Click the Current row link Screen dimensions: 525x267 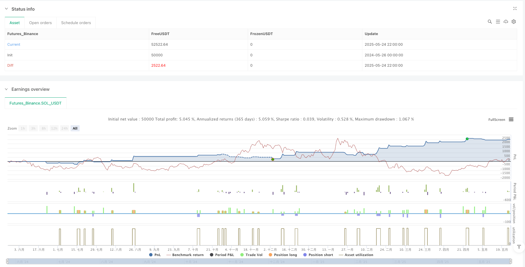(x=14, y=44)
